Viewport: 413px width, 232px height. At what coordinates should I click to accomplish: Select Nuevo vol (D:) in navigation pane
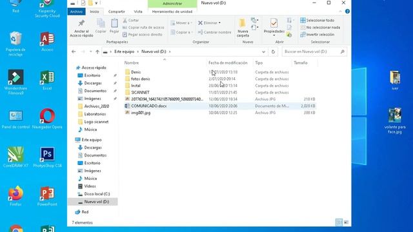pos(96,202)
